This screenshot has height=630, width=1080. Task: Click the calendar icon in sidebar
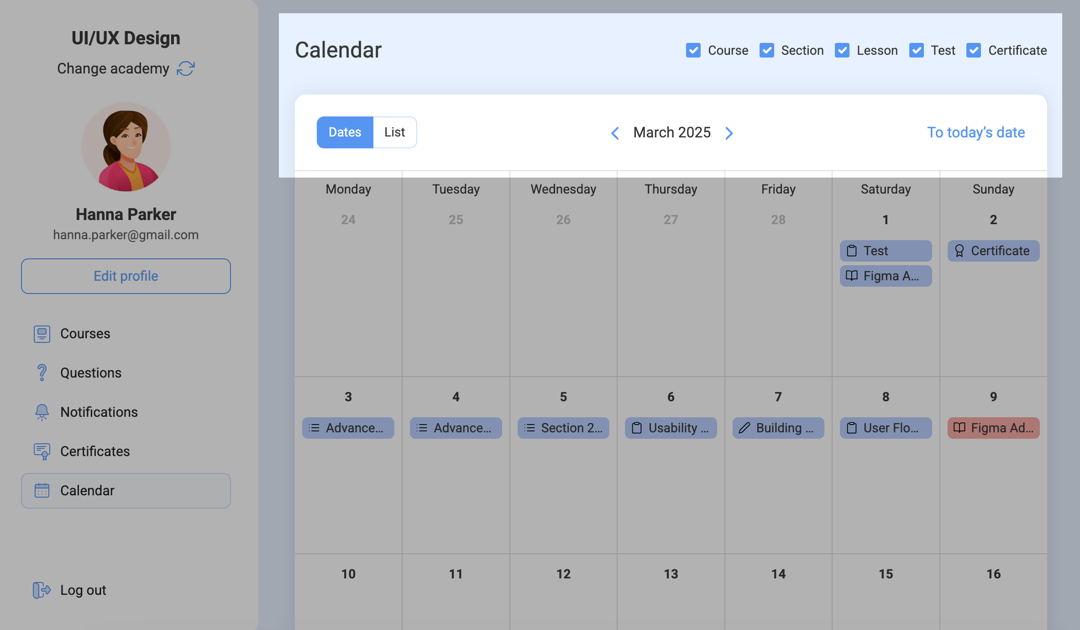[42, 490]
